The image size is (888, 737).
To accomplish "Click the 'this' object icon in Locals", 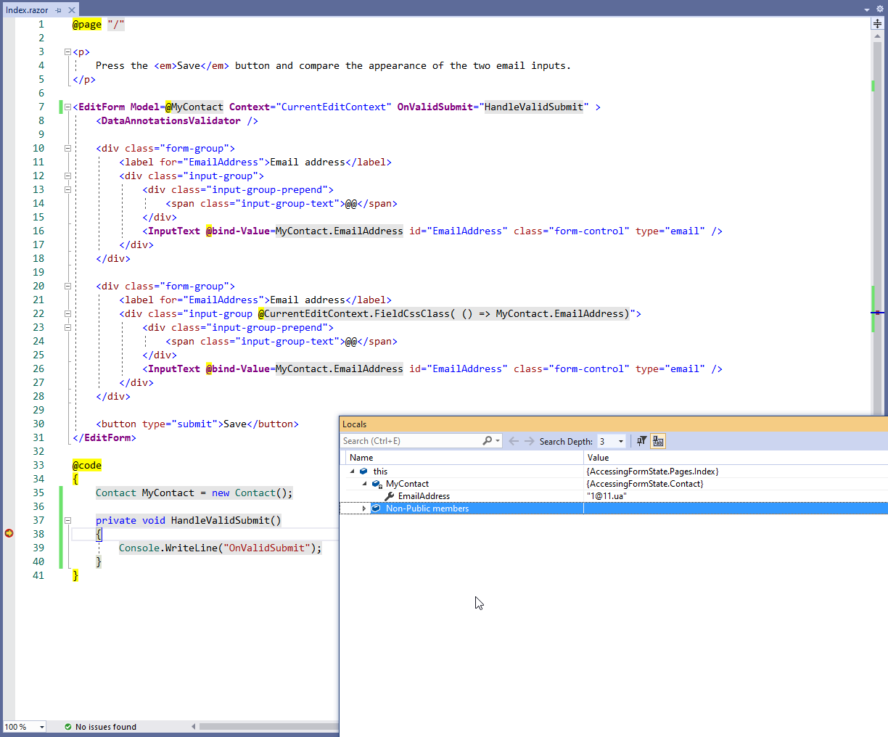I will tap(364, 472).
